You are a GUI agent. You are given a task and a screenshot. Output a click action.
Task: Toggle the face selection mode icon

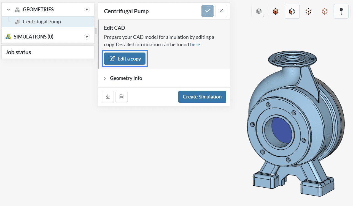click(x=292, y=12)
